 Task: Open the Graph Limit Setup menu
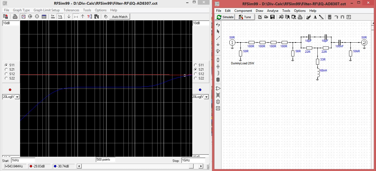(x=46, y=10)
